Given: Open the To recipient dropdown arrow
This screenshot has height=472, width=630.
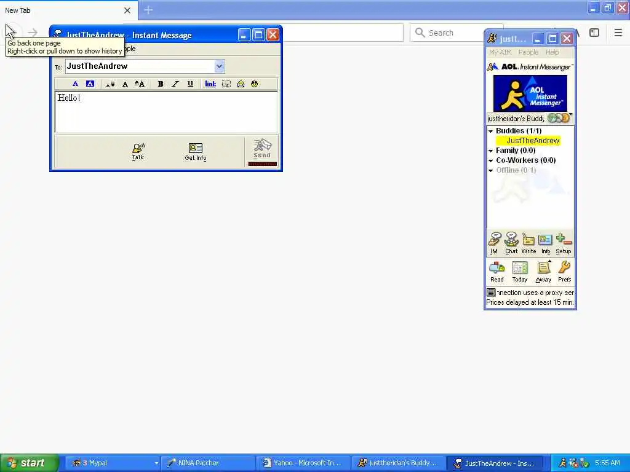Looking at the screenshot, I should pos(219,66).
